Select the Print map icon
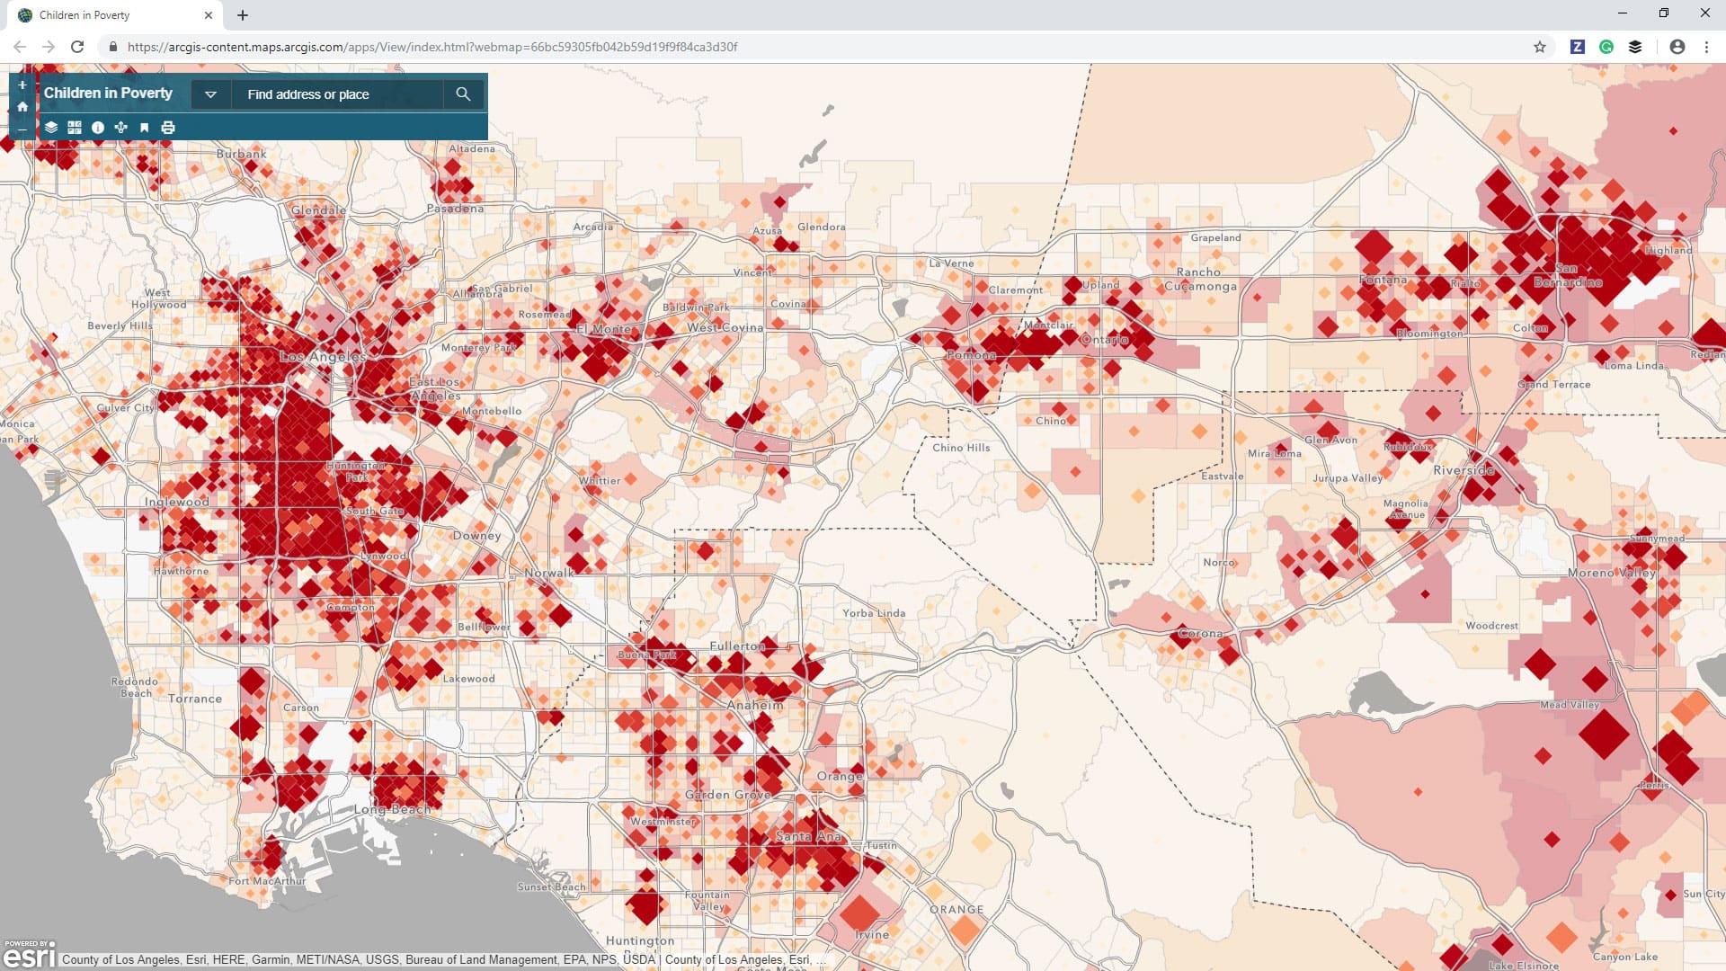 (168, 127)
